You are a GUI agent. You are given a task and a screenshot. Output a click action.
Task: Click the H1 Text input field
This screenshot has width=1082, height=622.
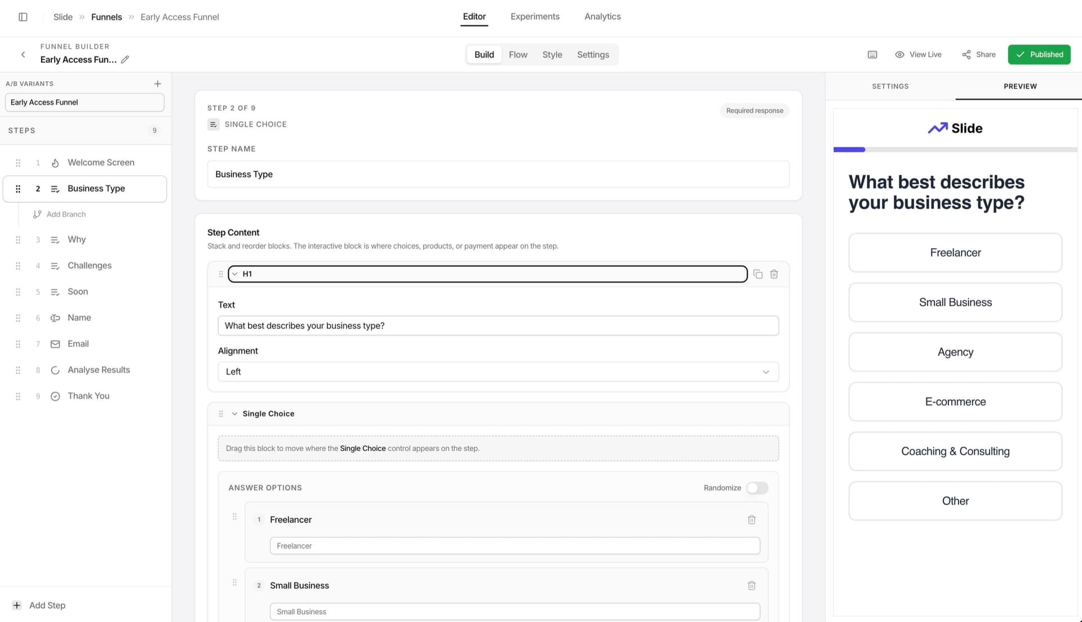(498, 326)
